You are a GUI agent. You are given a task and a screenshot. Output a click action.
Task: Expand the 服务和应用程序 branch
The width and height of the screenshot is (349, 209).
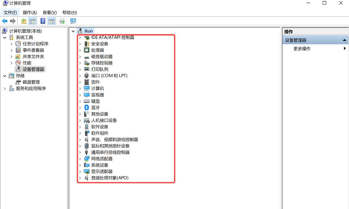pos(5,89)
